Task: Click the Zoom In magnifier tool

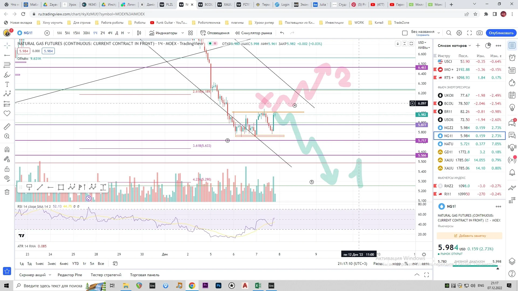Action: tap(7, 136)
